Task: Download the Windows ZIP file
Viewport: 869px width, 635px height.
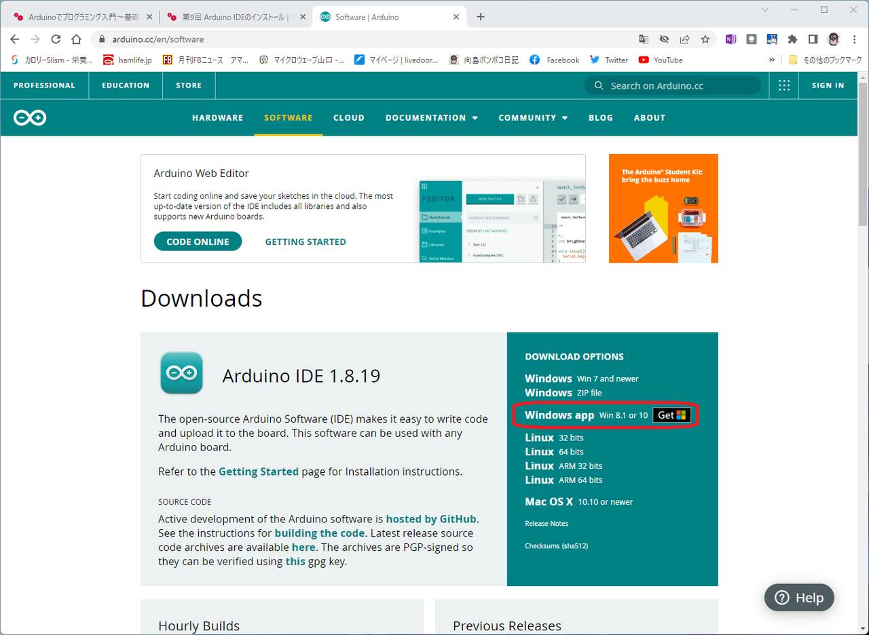Action: click(563, 393)
